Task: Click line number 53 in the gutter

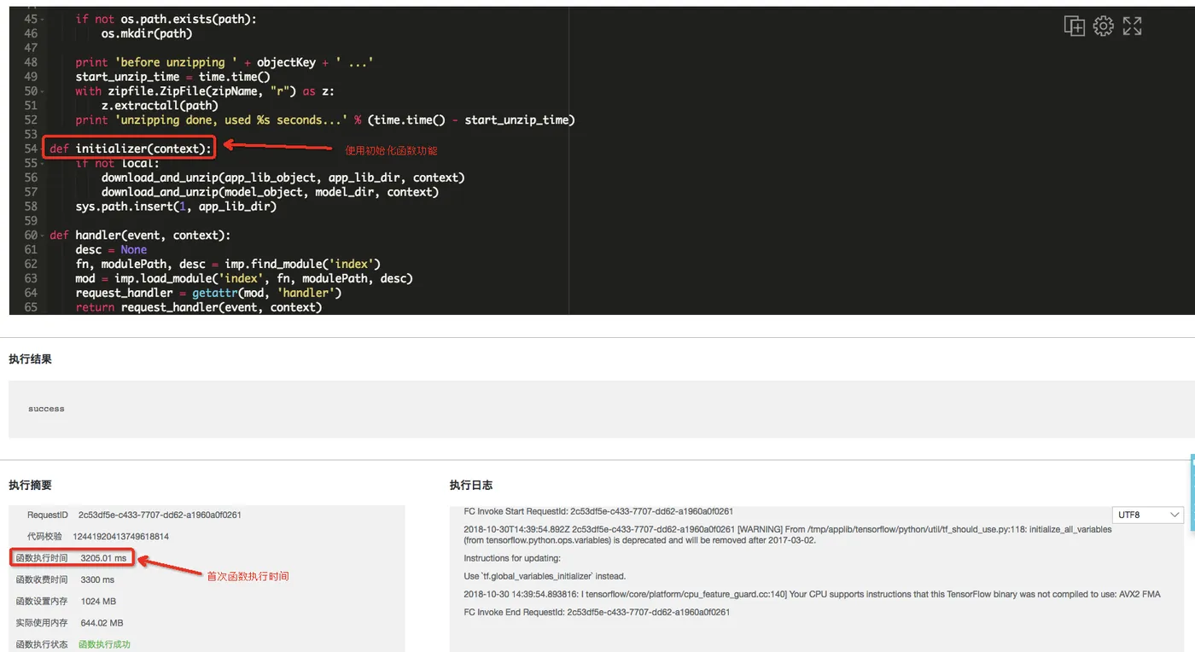Action: click(x=31, y=134)
